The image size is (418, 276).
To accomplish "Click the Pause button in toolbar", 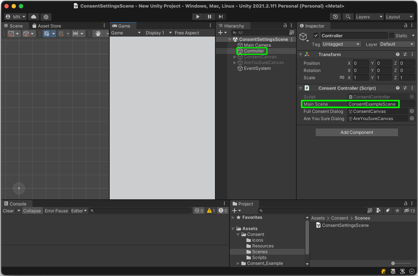I will pyautogui.click(x=209, y=17).
